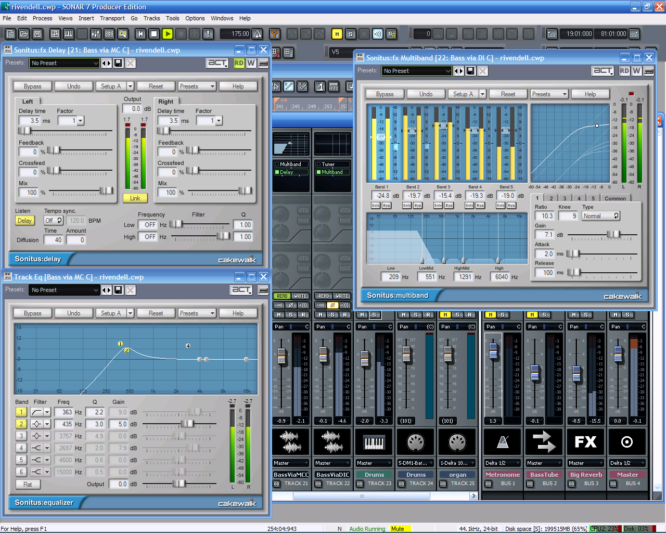Click the BassTube bus arrows icon

click(544, 442)
